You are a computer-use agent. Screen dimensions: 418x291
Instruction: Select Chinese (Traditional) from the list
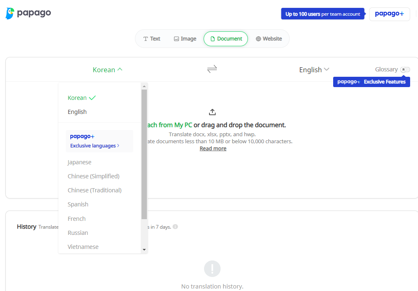click(x=95, y=190)
